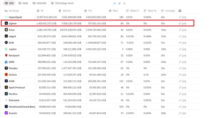Click the Paradex exchange logo

(x=6, y=68)
